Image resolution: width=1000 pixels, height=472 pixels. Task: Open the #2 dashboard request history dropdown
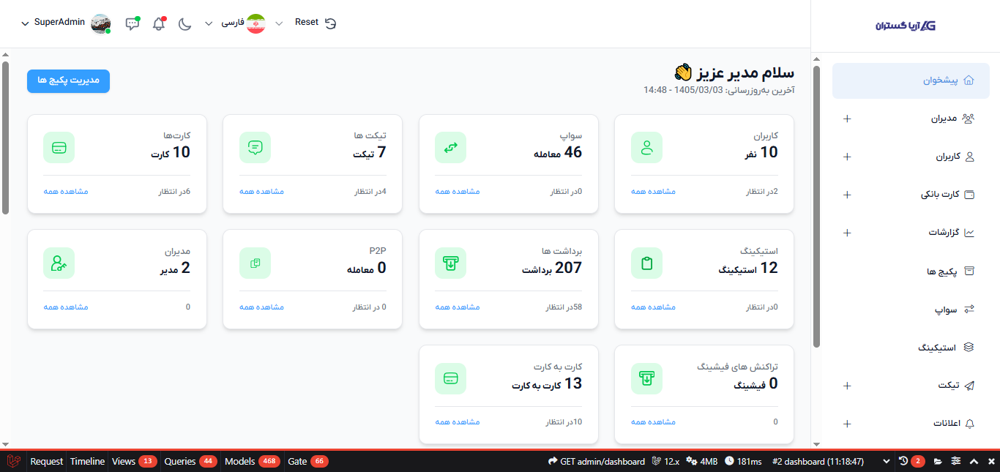pyautogui.click(x=831, y=462)
